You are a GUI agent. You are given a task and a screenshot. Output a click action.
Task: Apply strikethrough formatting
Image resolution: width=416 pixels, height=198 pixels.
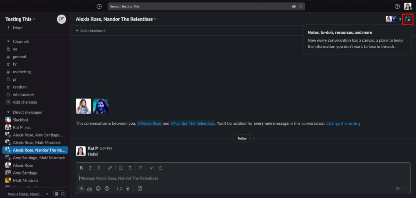99,168
